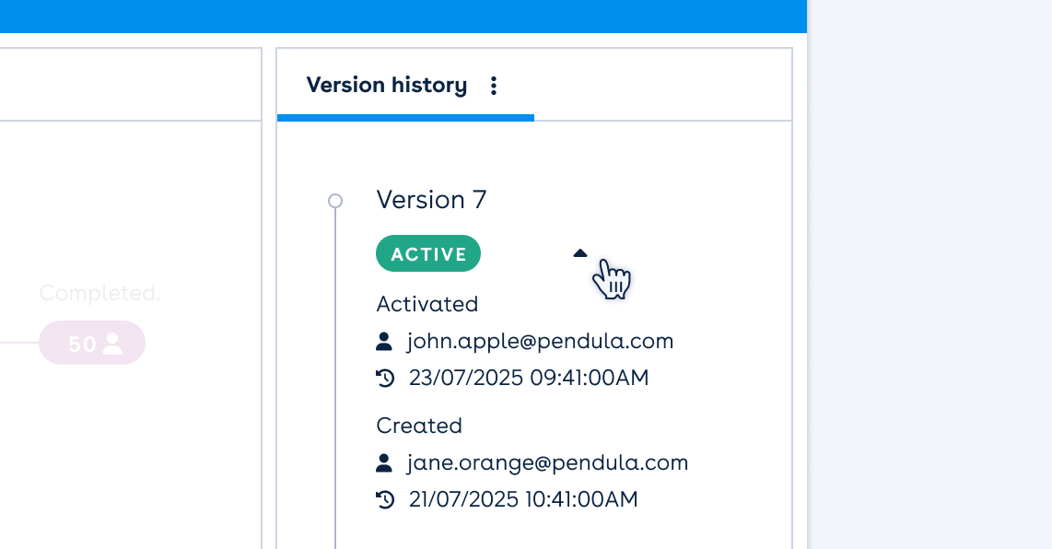The image size is (1052, 549).
Task: Click the Activated section label
Action: tap(427, 304)
